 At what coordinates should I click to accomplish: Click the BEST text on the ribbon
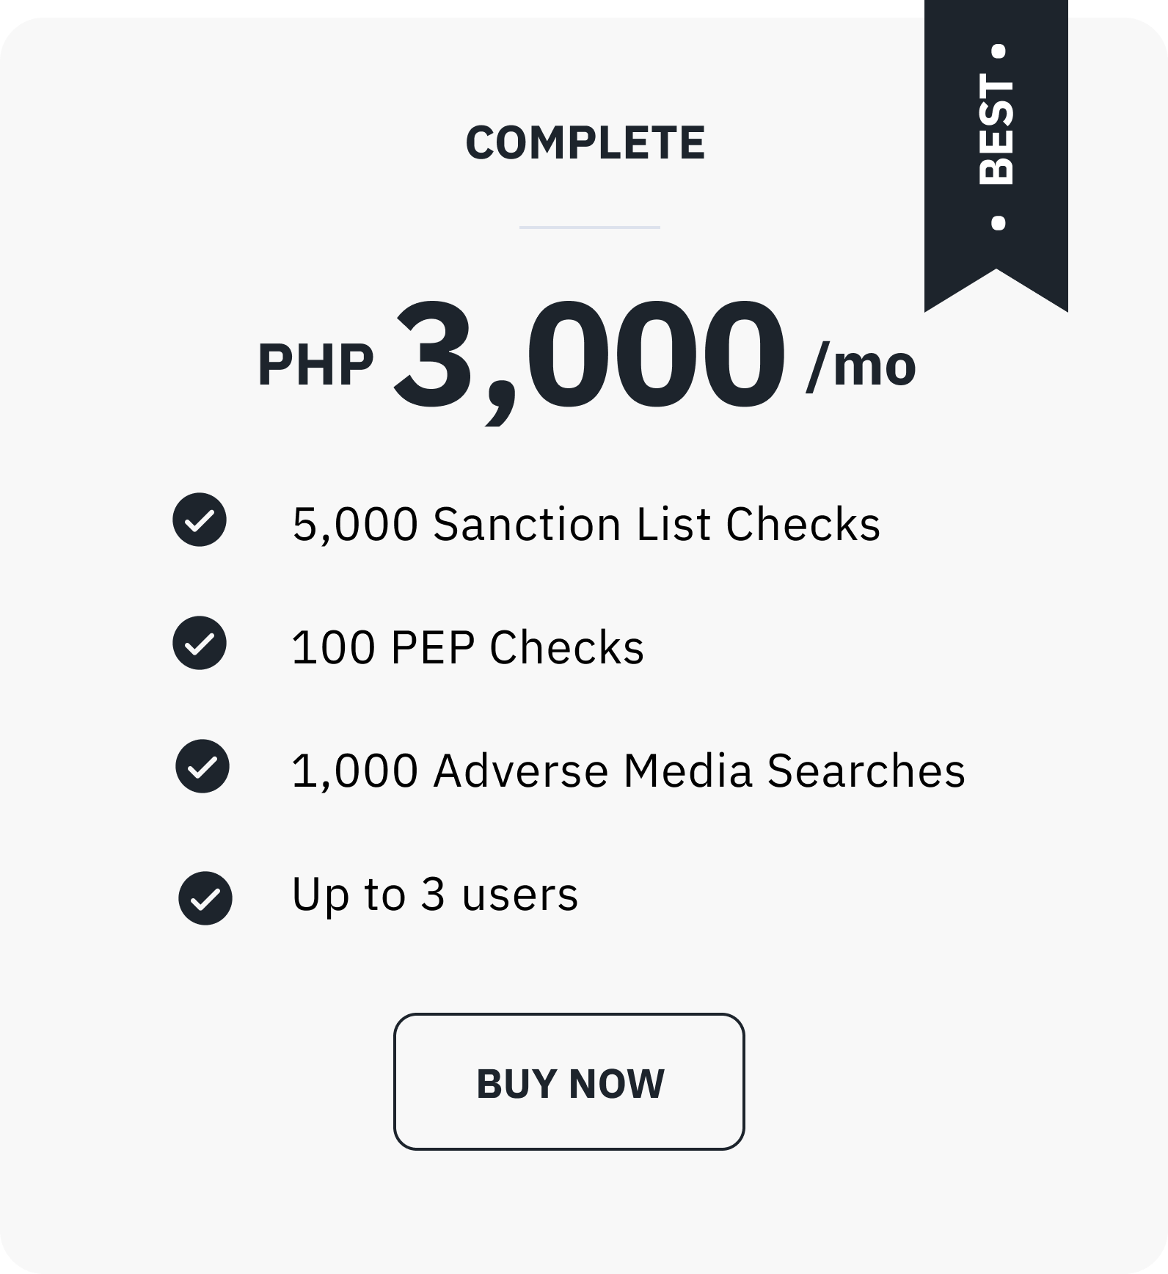tap(996, 128)
